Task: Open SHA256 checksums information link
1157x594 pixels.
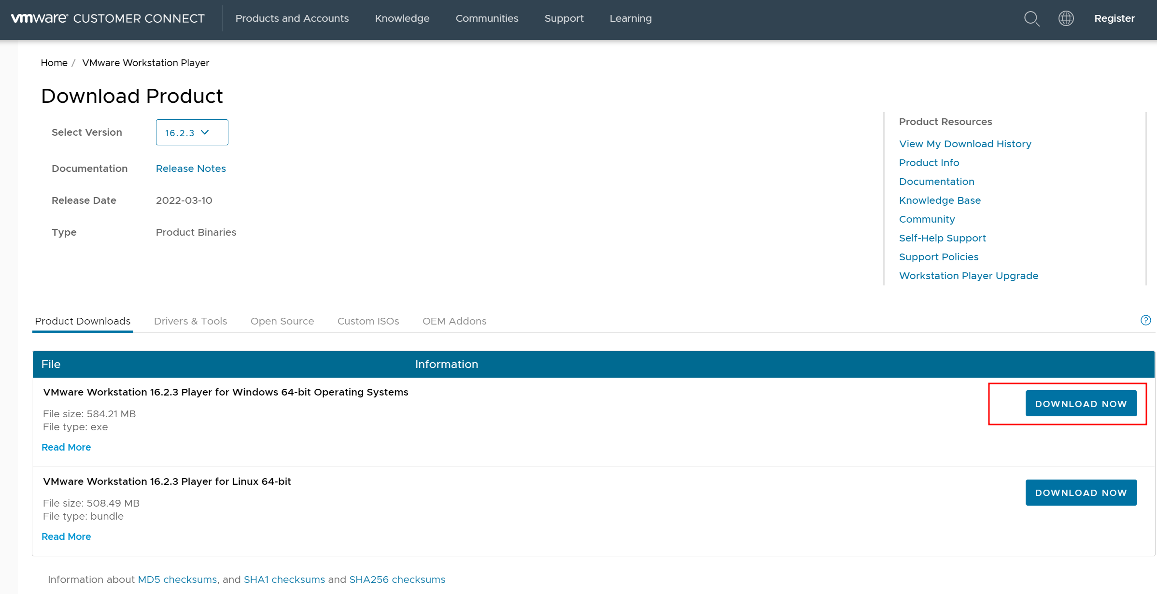Action: 397,580
